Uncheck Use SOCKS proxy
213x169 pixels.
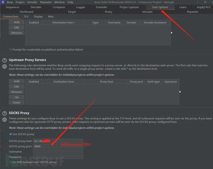(x=10, y=134)
